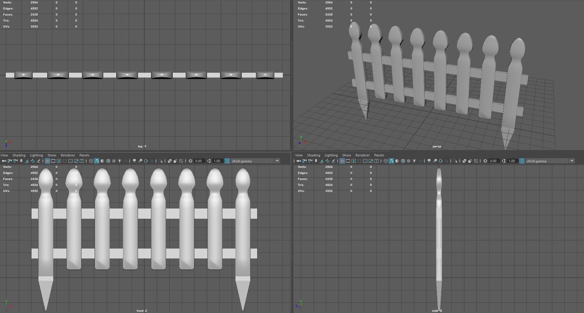Select Grease Pencil tool in side panel
584x313 pixels.
(333, 161)
